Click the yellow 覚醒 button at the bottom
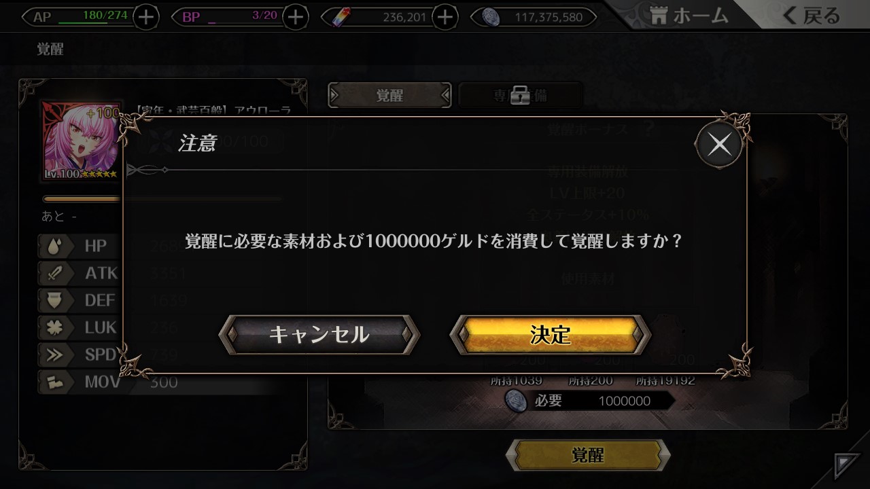 coord(587,455)
